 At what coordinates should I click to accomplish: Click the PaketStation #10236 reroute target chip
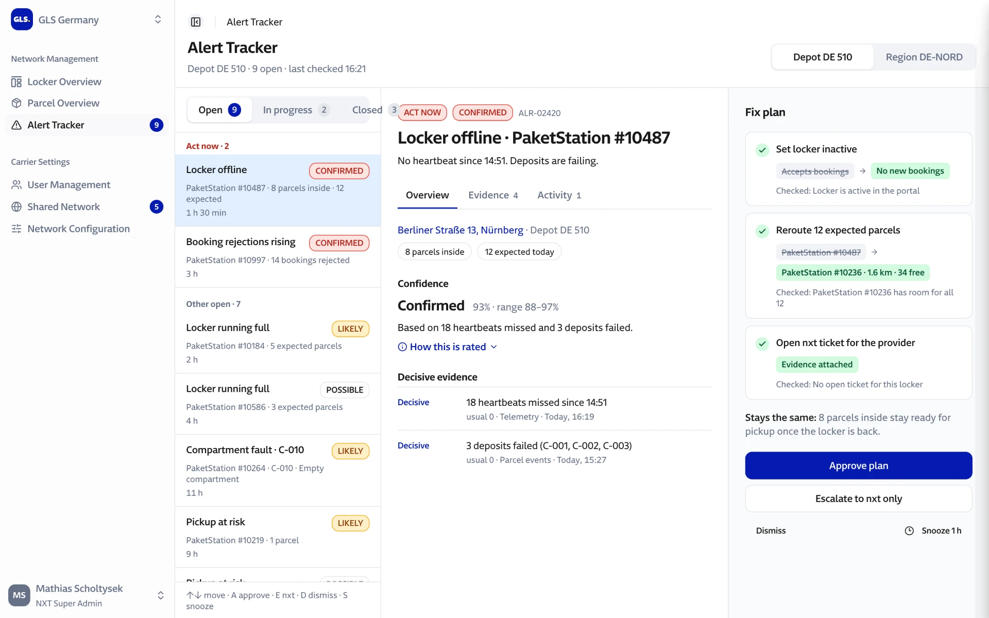tap(852, 272)
